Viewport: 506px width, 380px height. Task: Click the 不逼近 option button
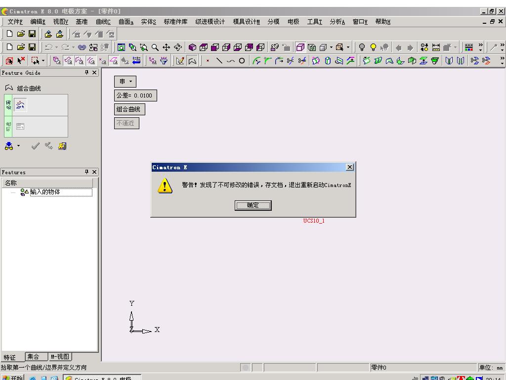pos(126,123)
